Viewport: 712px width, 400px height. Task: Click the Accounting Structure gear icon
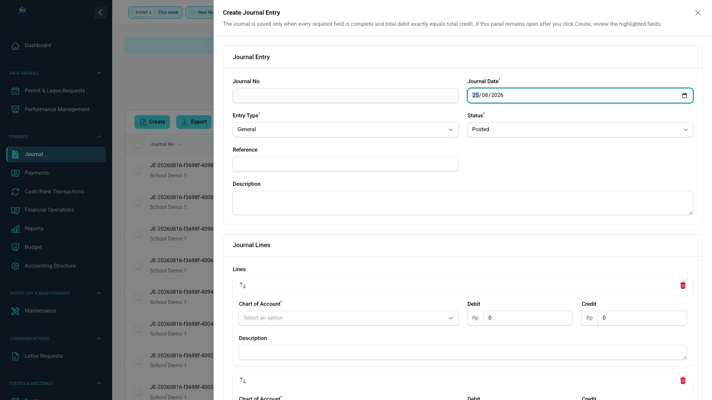point(16,266)
